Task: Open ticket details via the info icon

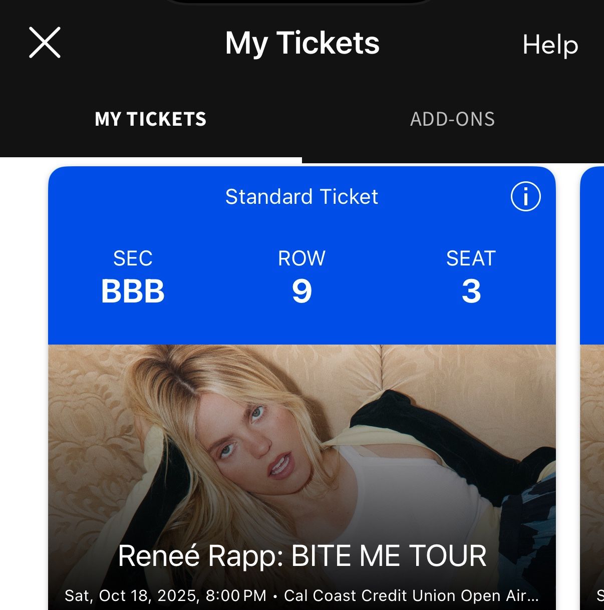Action: click(x=525, y=196)
